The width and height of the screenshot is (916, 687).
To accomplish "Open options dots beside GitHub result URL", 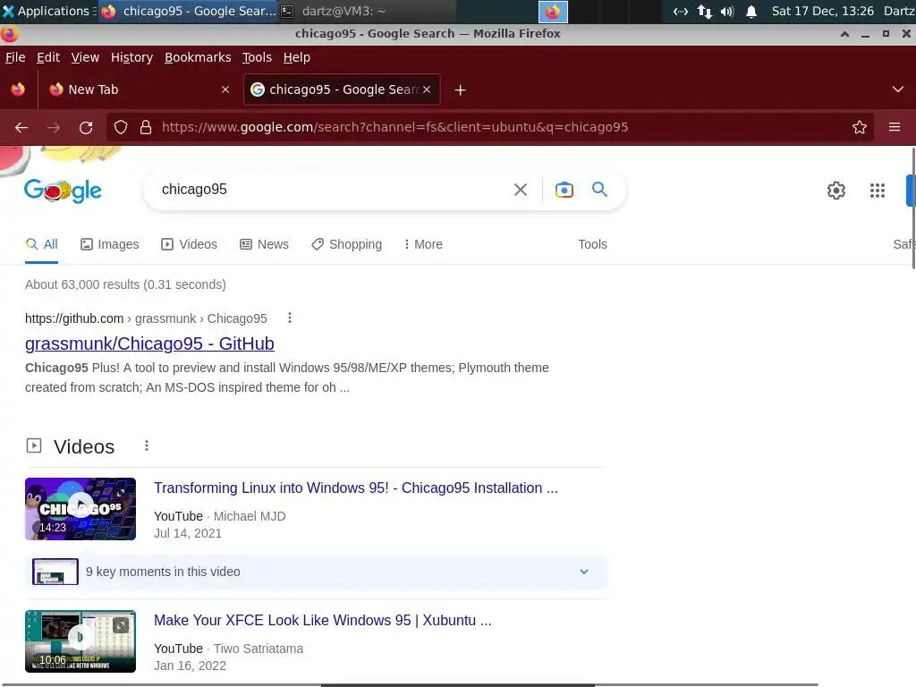I will coord(289,318).
